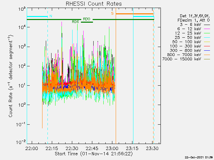Click the 22:45 time axis label
This screenshot has height=160, width=214.
(x=92, y=148)
